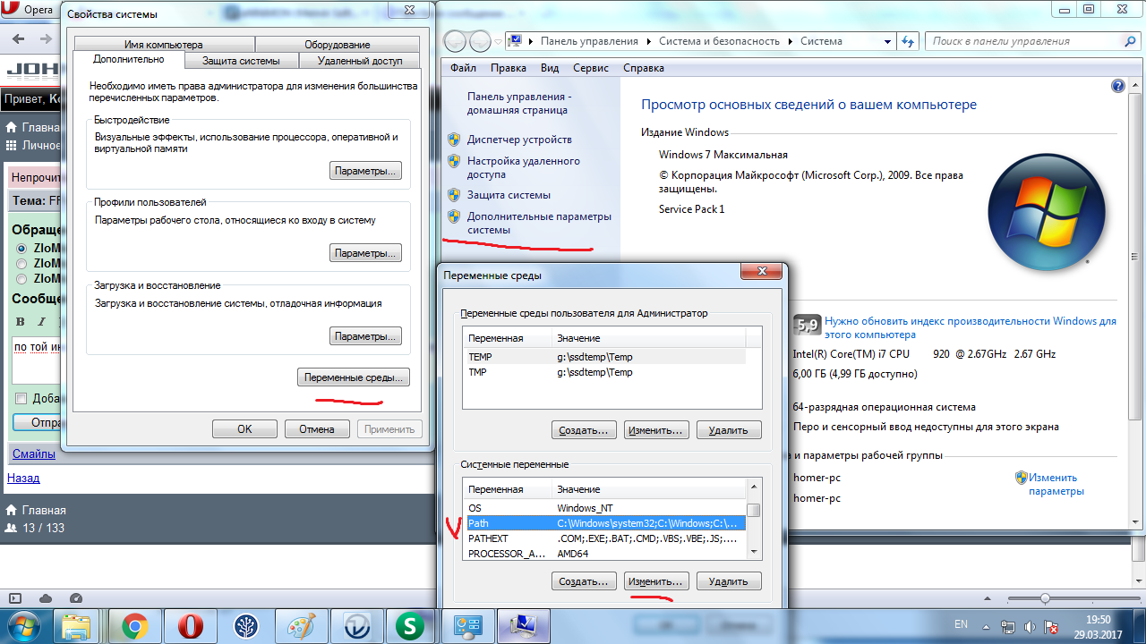Screen dimensions: 1146x644
Task: Click Удалить under Системные переменные
Action: click(729, 581)
